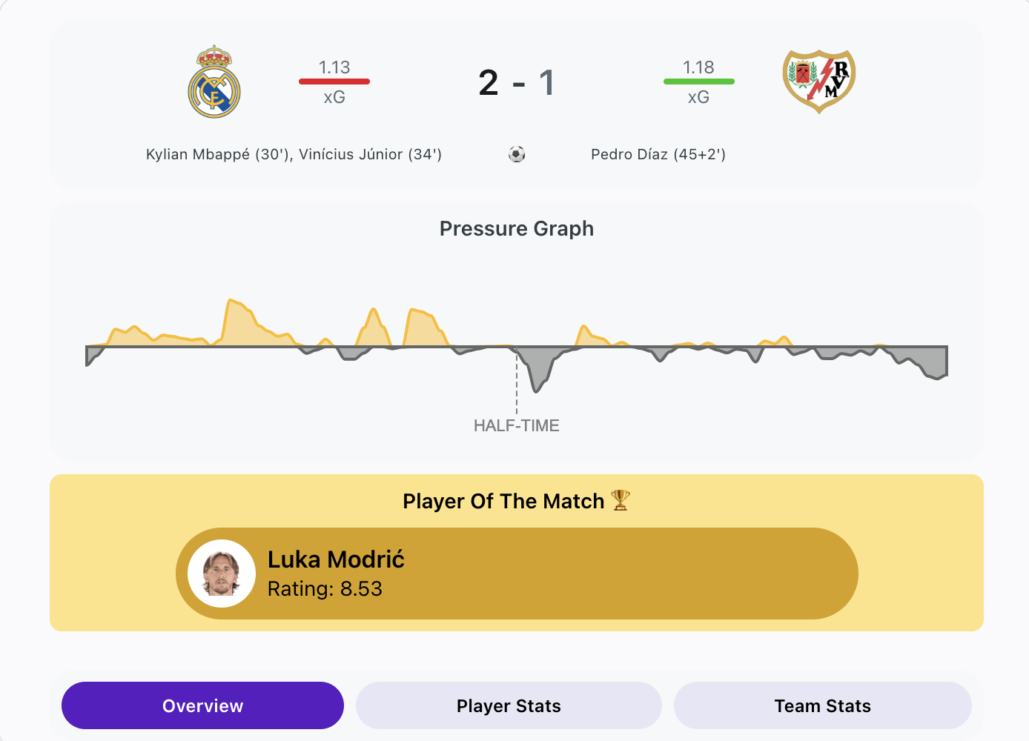Select the Overview tab
The image size is (1029, 741).
(x=202, y=705)
